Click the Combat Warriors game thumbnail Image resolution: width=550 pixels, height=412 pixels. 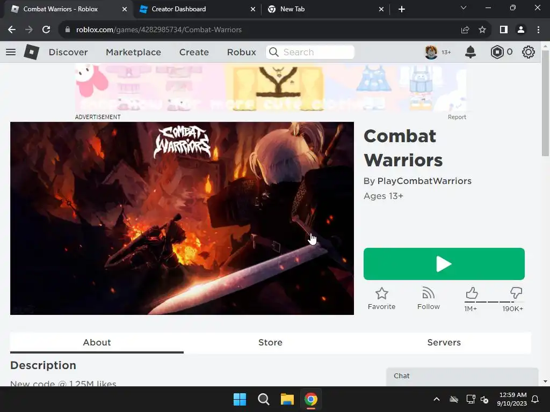pyautogui.click(x=182, y=218)
